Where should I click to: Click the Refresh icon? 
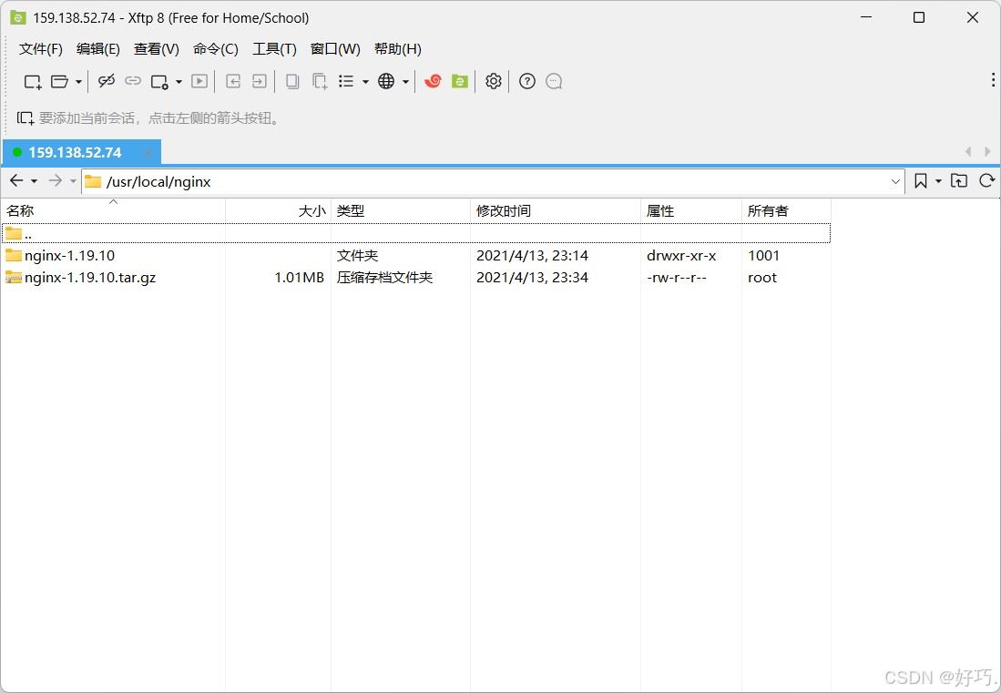pyautogui.click(x=987, y=180)
